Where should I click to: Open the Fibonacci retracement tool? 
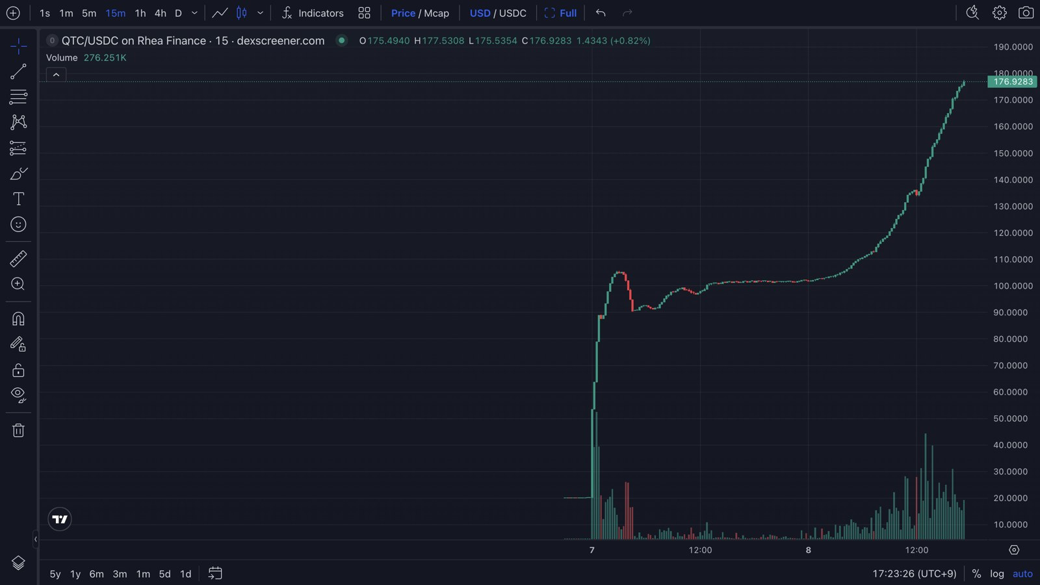pos(18,97)
